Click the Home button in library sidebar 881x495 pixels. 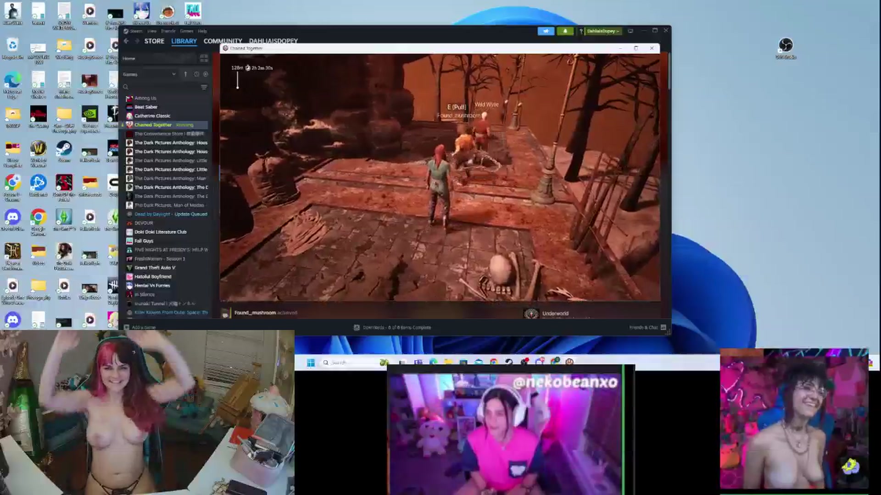point(129,59)
